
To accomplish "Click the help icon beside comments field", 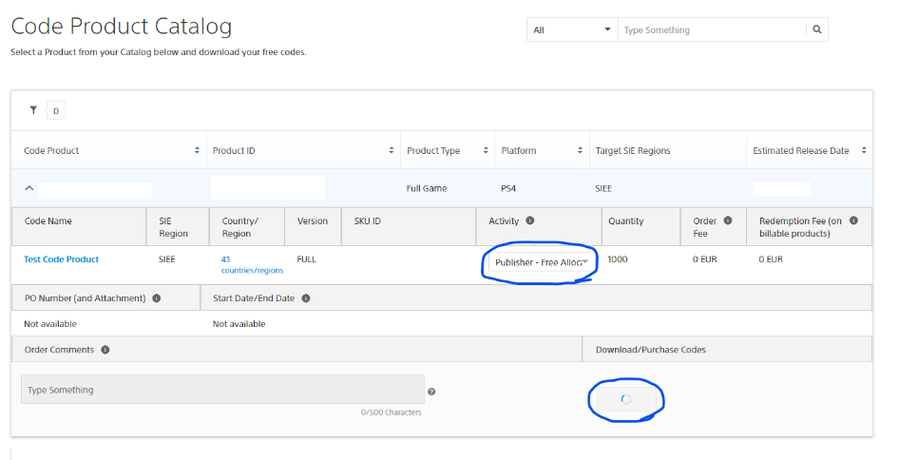I will coord(431,392).
